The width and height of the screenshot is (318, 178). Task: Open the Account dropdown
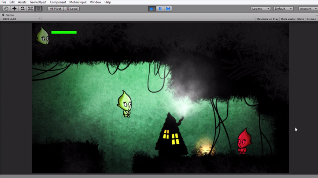click(307, 9)
